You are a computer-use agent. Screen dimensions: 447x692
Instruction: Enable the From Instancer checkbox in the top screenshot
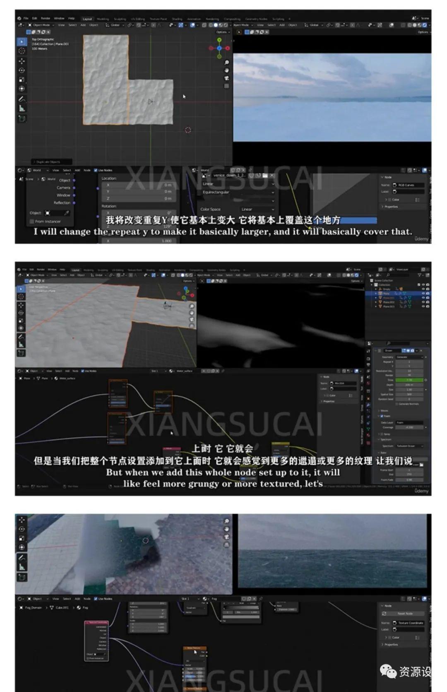tap(31, 222)
